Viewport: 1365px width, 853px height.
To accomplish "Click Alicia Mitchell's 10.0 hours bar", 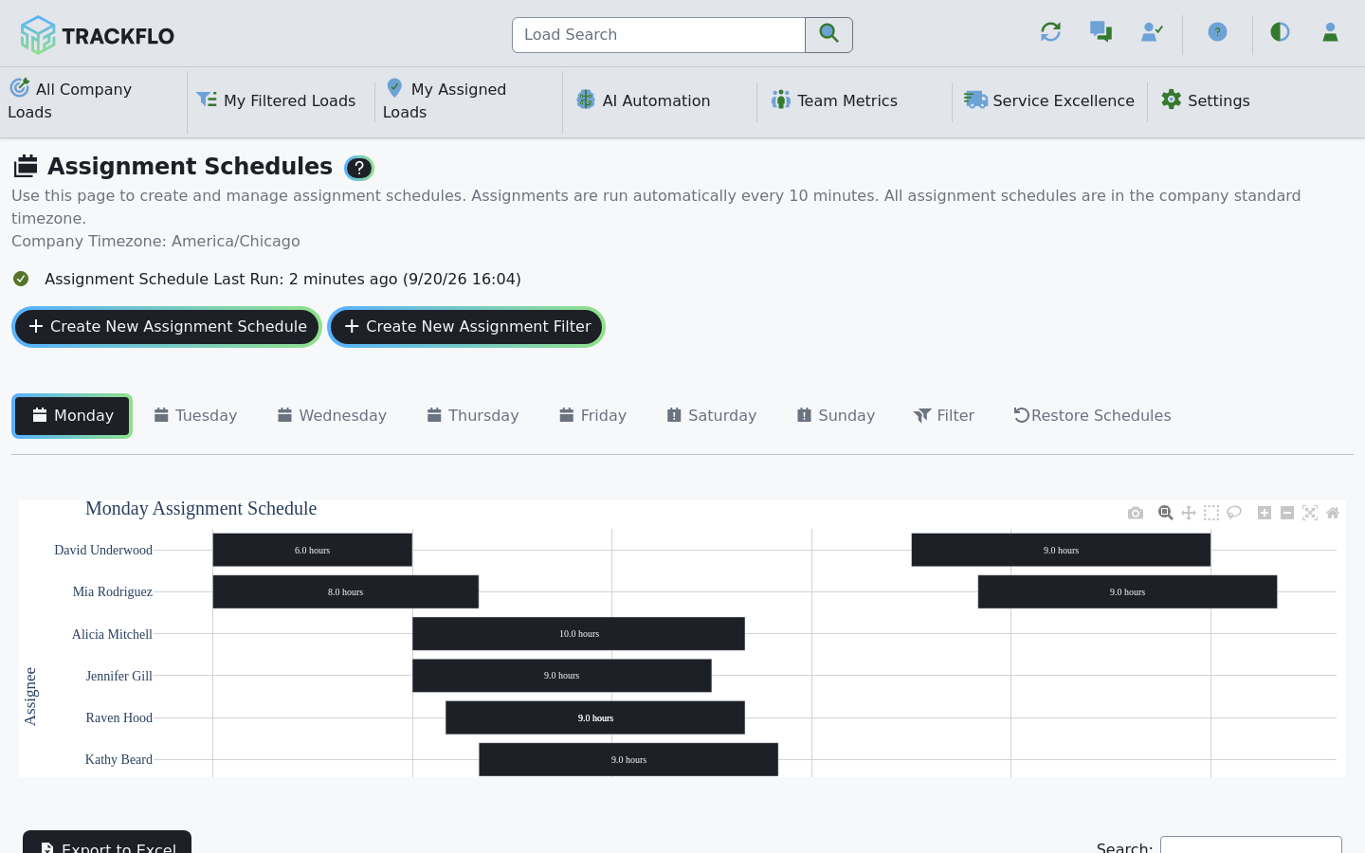I will (x=579, y=634).
